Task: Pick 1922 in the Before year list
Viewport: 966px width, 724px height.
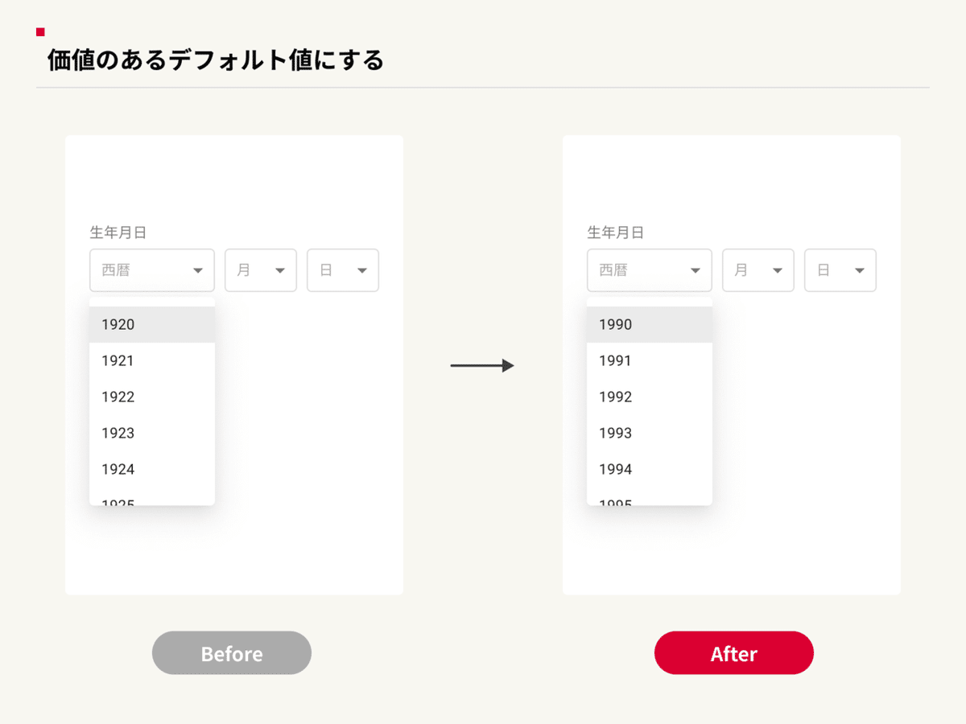Action: [x=152, y=397]
